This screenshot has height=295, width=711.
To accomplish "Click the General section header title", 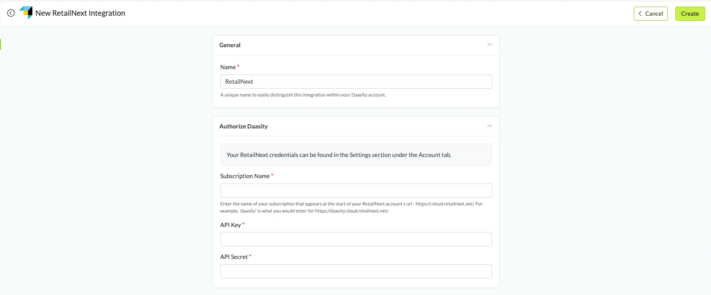I will [x=230, y=45].
